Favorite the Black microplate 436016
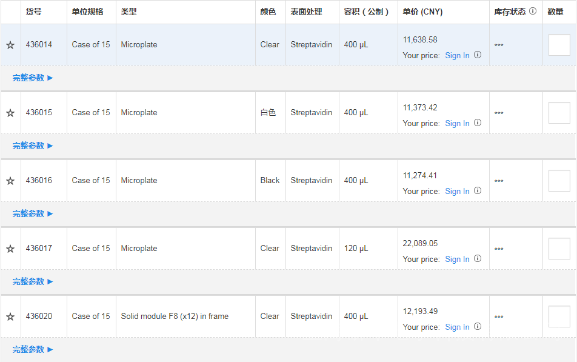 tap(10, 181)
